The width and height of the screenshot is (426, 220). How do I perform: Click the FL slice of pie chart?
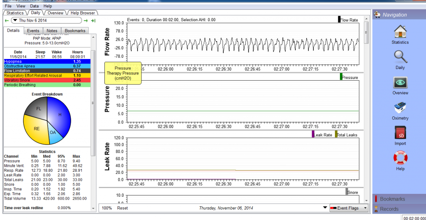point(39,109)
